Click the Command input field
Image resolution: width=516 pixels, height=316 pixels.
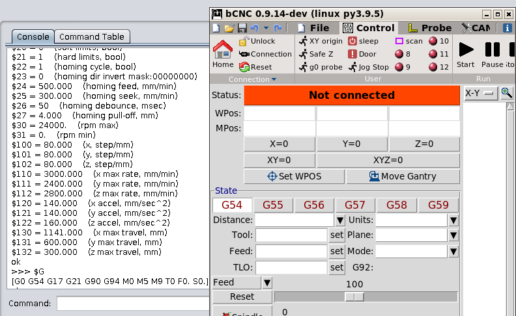(133, 303)
